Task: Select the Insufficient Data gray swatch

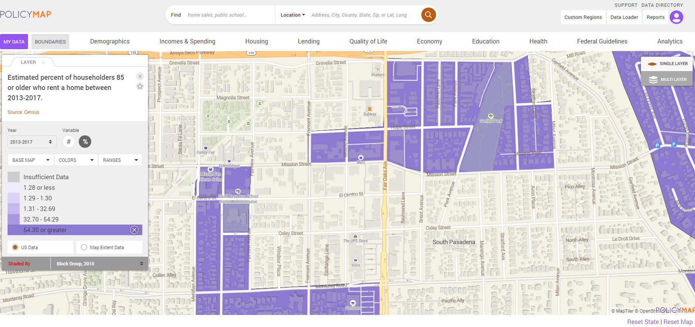Action: point(14,177)
